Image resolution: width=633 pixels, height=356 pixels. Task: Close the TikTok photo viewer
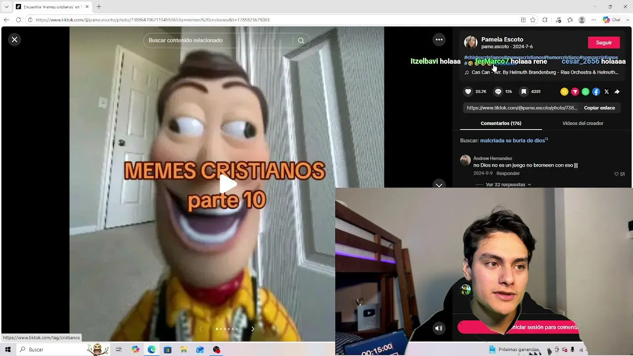pos(14,40)
